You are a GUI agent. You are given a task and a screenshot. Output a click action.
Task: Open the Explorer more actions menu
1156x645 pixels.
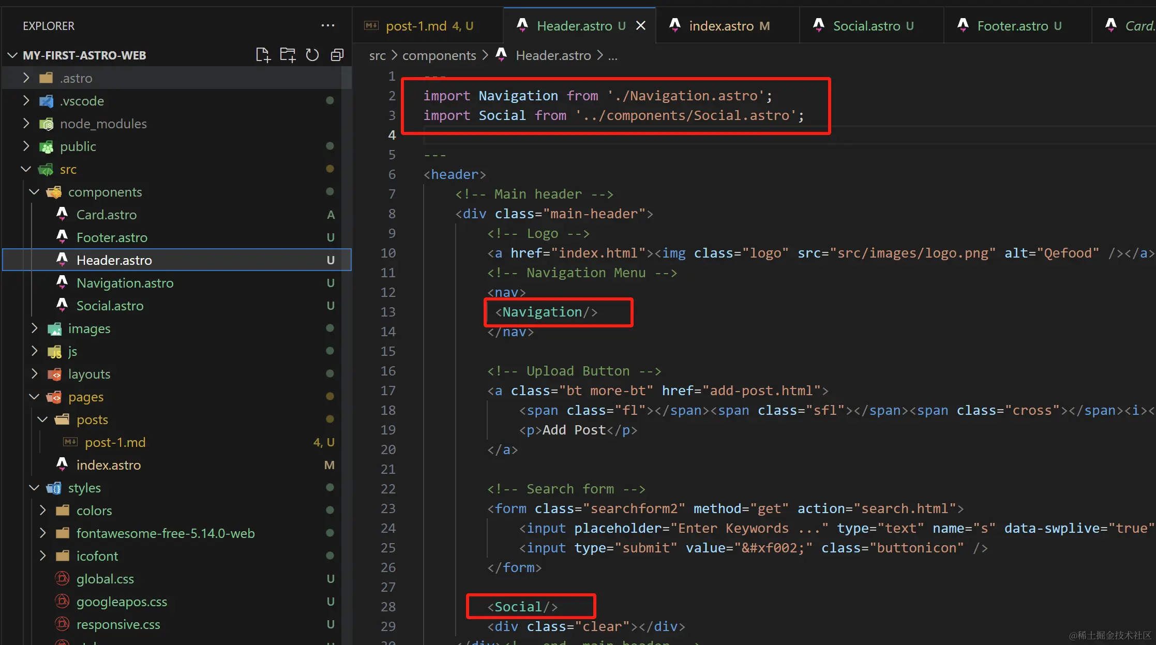(327, 25)
